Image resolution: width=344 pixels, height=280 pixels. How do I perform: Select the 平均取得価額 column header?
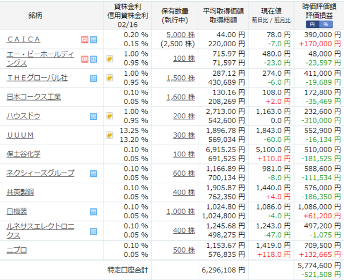click(x=224, y=11)
